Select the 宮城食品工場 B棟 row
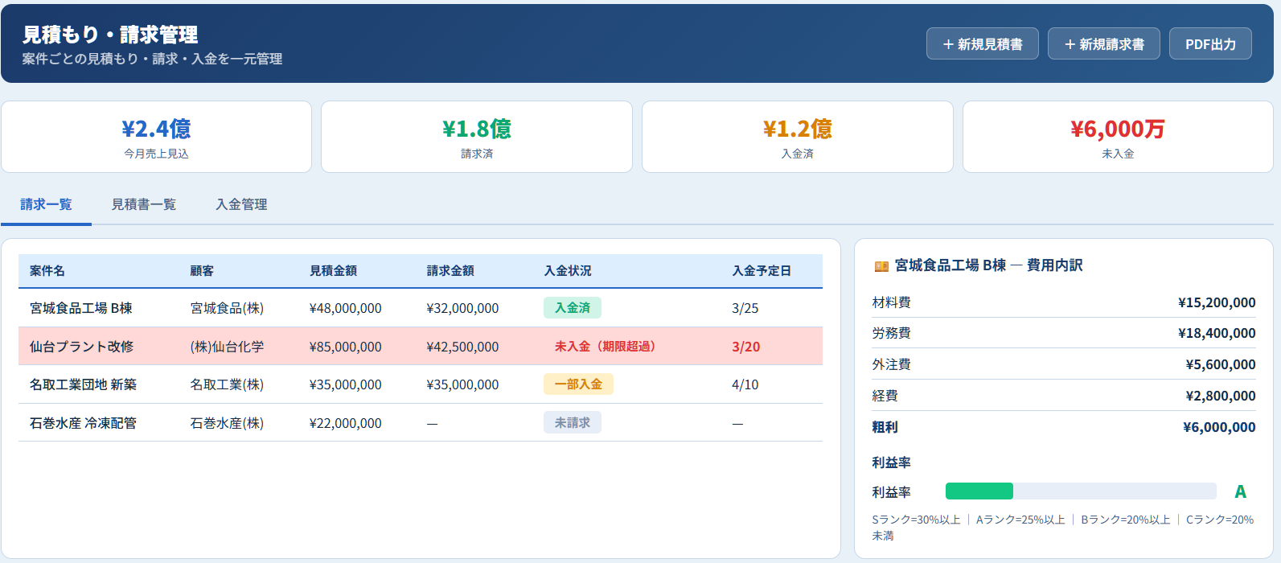 click(x=81, y=308)
